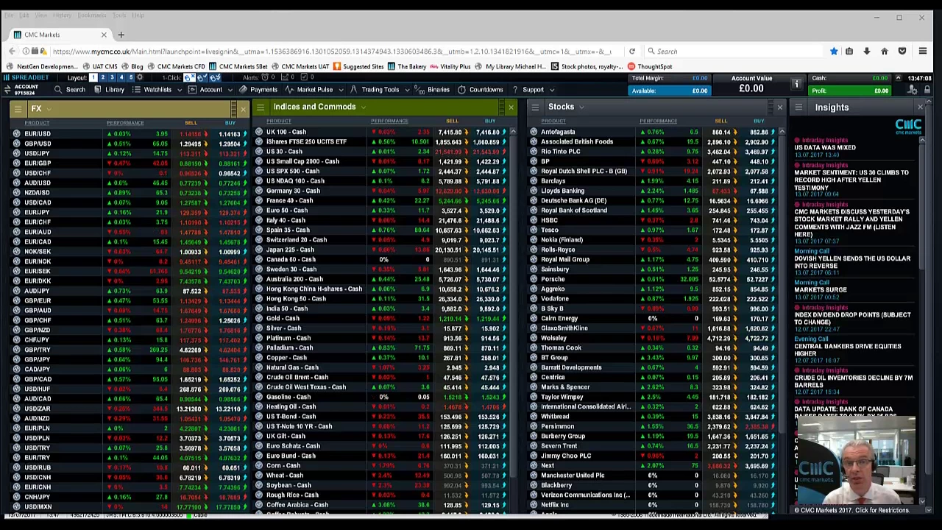942x530 pixels.
Task: Open the user settings icon beside lock
Action: click(913, 90)
